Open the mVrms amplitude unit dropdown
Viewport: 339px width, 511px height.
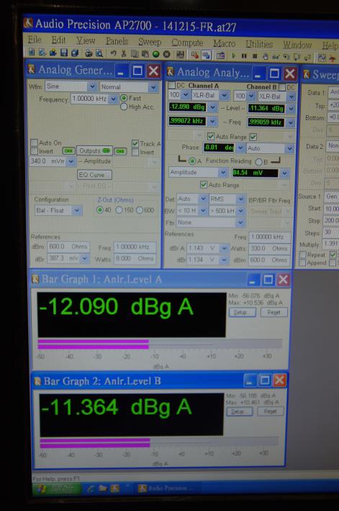(71, 161)
